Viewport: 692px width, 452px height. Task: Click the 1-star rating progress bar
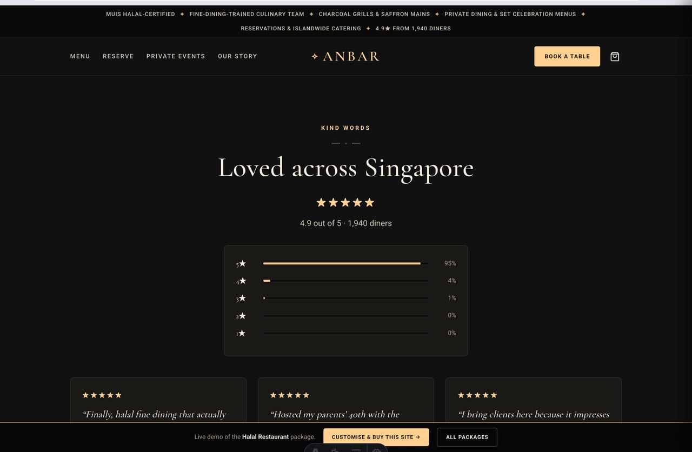click(345, 333)
